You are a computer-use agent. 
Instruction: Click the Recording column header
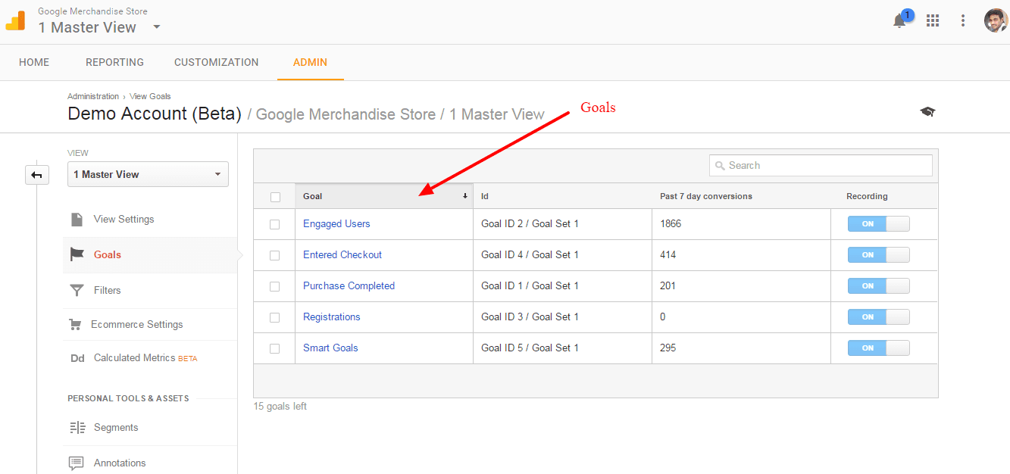tap(867, 196)
